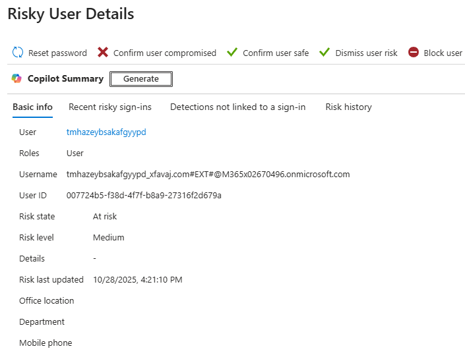
Task: Select the Basic info tab
Action: [32, 107]
